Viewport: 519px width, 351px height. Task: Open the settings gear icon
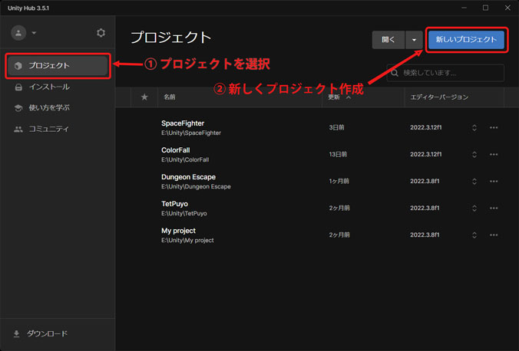[101, 33]
